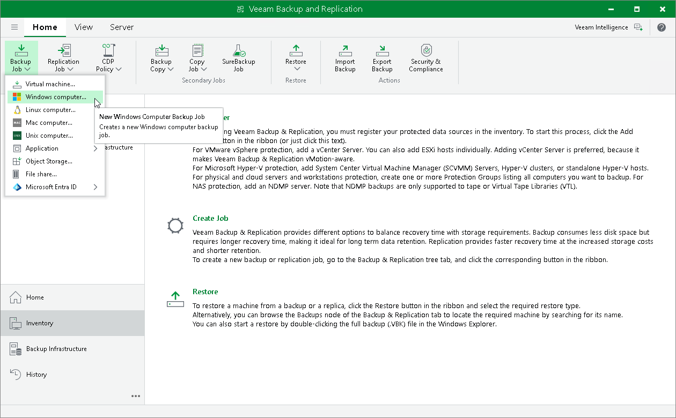
Task: Click the Application menu icon
Action: point(17,148)
